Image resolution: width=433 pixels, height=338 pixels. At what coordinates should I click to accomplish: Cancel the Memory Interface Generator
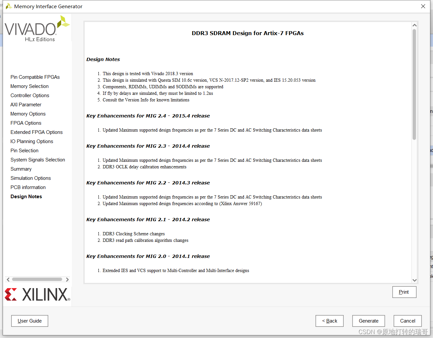coord(407,321)
